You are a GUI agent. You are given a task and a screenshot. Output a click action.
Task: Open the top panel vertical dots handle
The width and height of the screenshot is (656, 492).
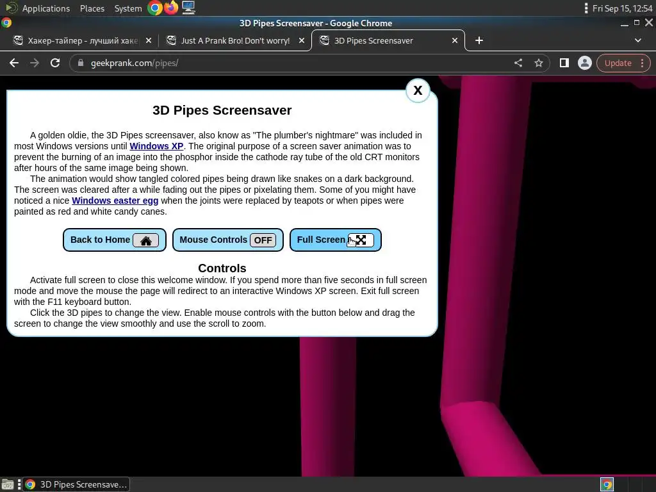point(586,8)
